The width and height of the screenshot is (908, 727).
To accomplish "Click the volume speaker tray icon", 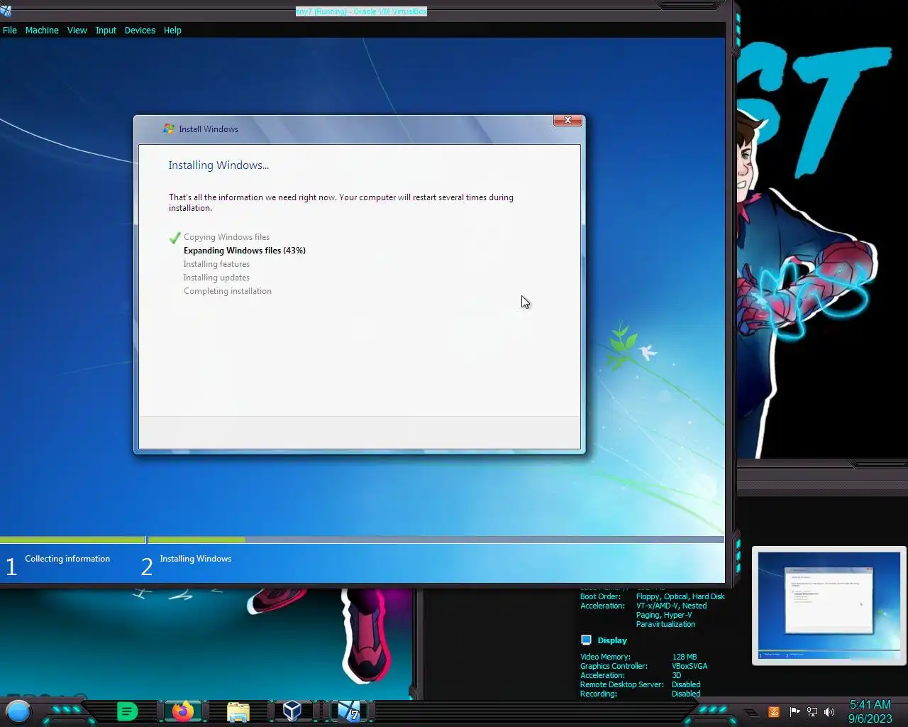I will pos(829,712).
